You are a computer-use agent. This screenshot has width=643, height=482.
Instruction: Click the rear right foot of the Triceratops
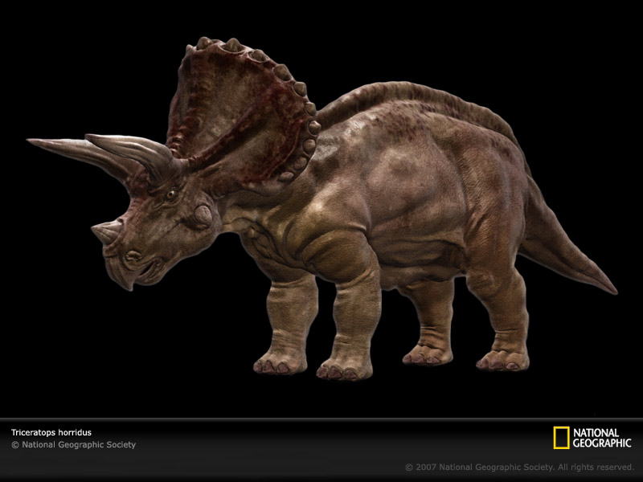pyautogui.click(x=502, y=361)
